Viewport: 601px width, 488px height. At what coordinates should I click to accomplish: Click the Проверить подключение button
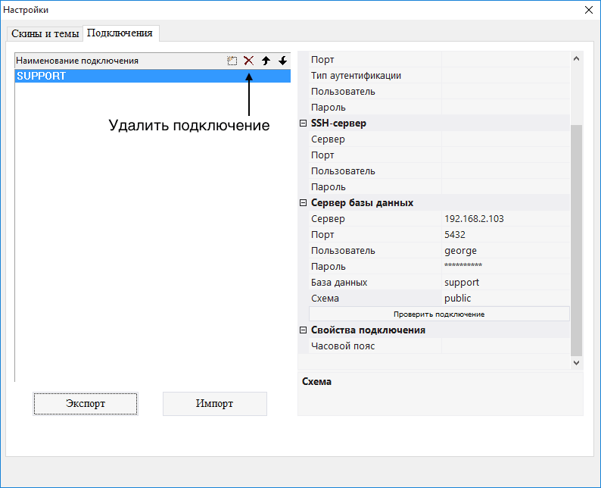(x=439, y=314)
